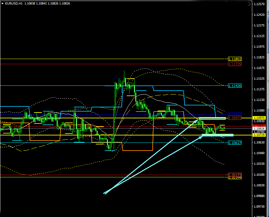Click the 1.10480 price scale value
The image size is (269, 217).
click(259, 153)
